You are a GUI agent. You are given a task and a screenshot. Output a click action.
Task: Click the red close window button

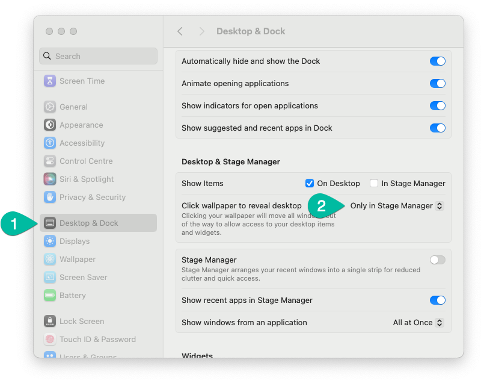pos(49,31)
